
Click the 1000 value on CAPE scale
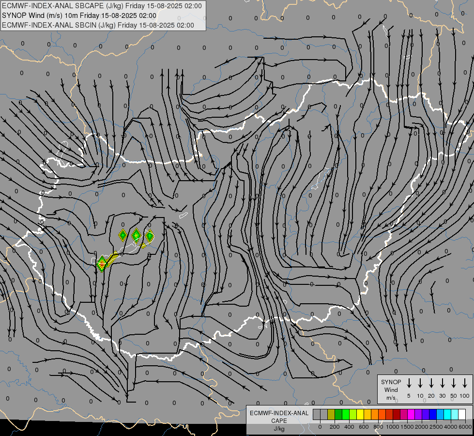click(x=392, y=427)
